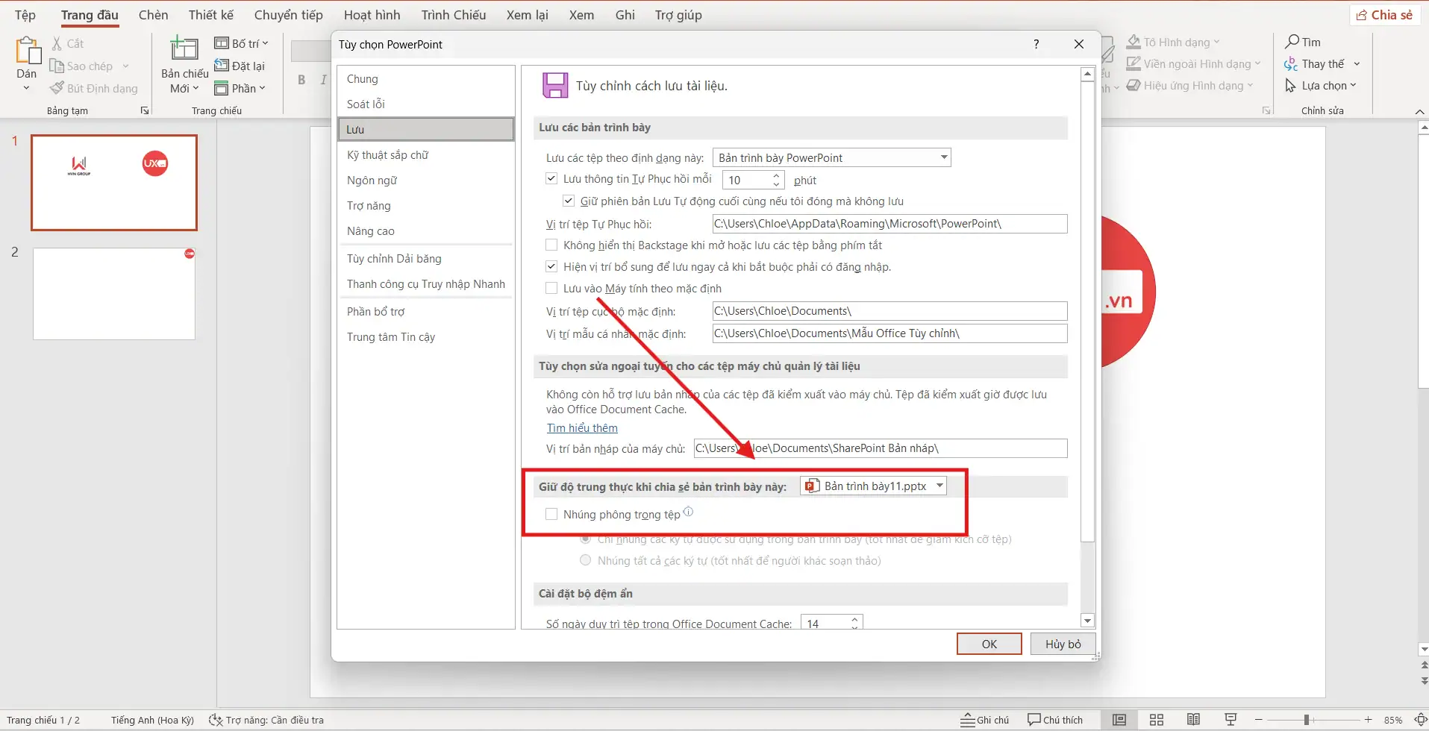Image resolution: width=1429 pixels, height=731 pixels.
Task: Enable Nhúng phông trong tệp checkbox
Action: tap(552, 514)
